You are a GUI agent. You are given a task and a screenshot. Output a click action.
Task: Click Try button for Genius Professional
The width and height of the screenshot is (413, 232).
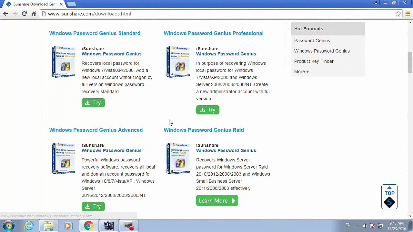(x=208, y=110)
